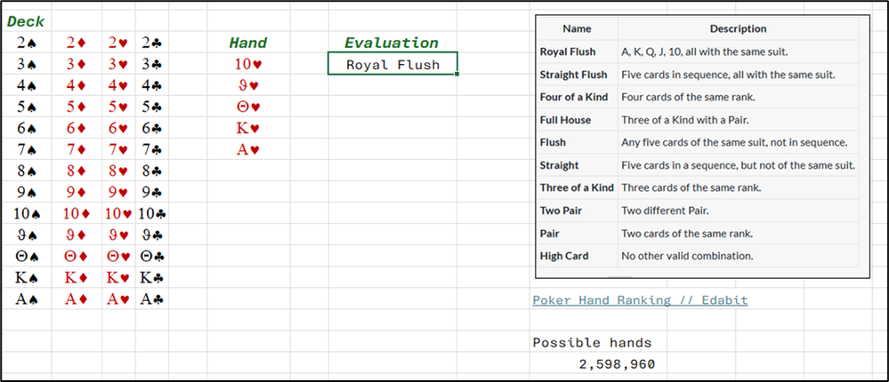Click the High Card row in ranking table
The height and width of the screenshot is (382, 889).
[698, 256]
